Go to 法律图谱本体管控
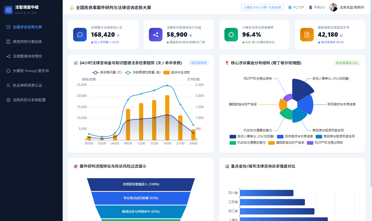The image size is (372, 221). pyautogui.click(x=31, y=56)
